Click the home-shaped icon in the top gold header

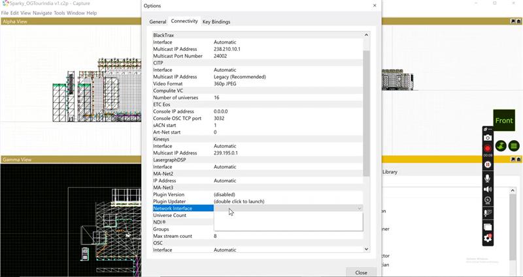[x=518, y=22]
